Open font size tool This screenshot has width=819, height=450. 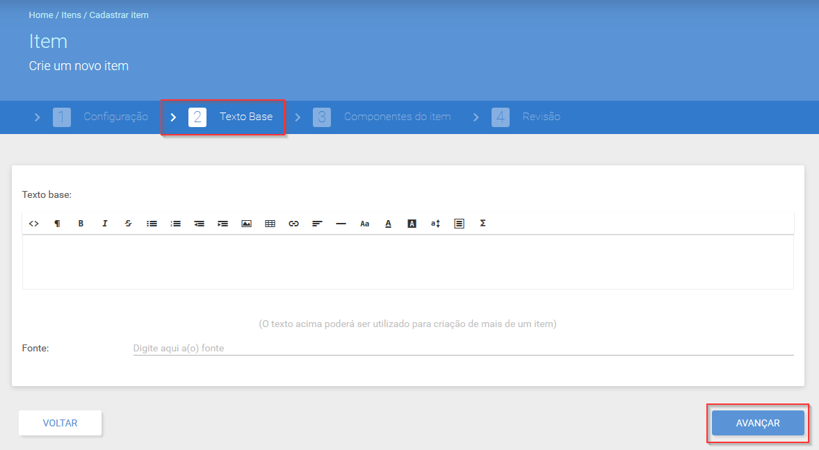pos(436,224)
